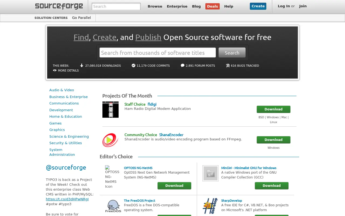345x216 pixels.
Task: Click the FreeDOS fish logo
Action: coord(113,206)
